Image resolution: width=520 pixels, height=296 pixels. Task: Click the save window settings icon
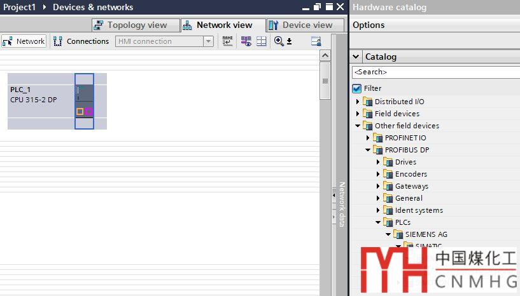316,41
